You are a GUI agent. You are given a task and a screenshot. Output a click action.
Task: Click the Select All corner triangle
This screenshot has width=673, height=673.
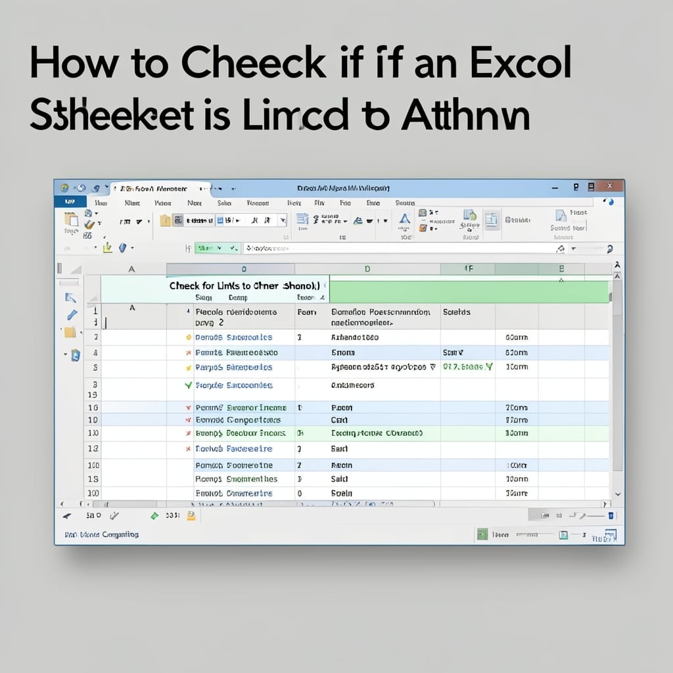point(76,269)
